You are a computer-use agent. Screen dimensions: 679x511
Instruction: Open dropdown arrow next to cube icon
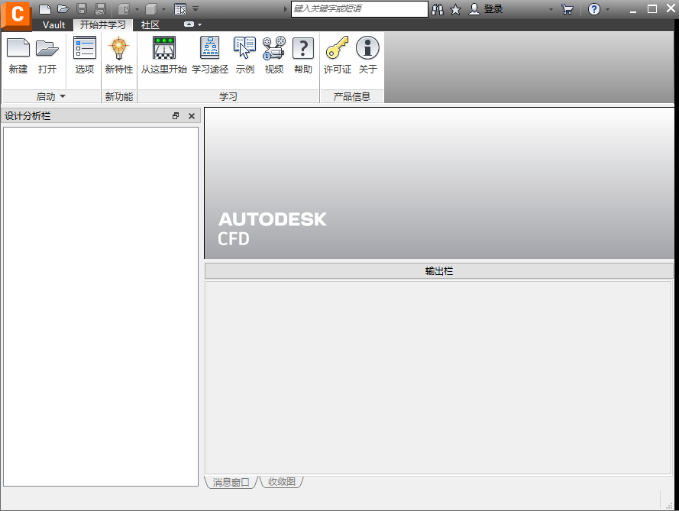(x=163, y=9)
